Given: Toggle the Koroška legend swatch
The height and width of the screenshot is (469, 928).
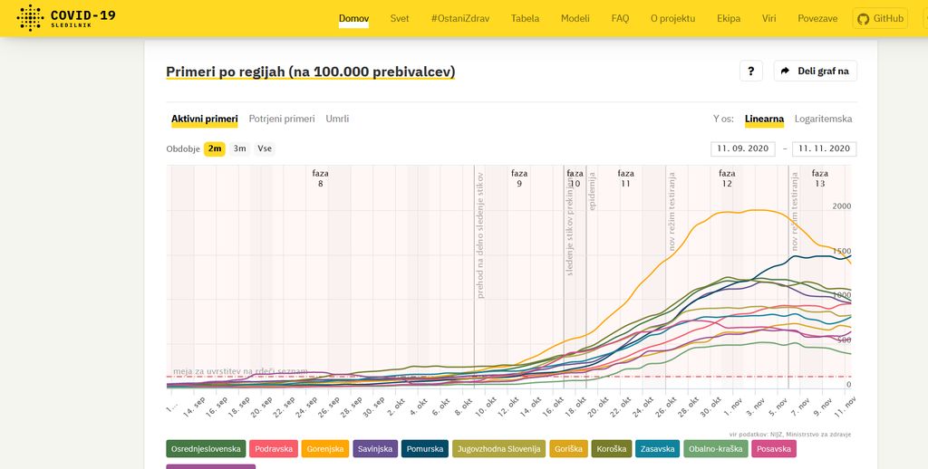Looking at the screenshot, I should pos(610,449).
